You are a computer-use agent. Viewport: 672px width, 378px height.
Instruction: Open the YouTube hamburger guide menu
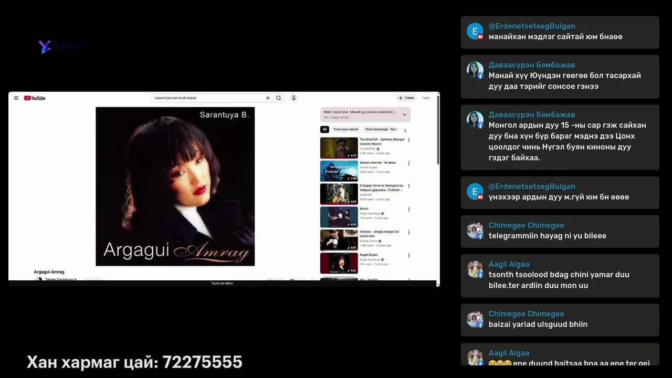point(16,98)
